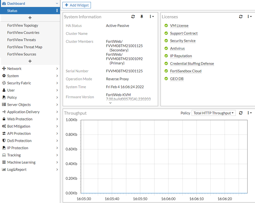This screenshot has width=255, height=203.
Task: Click the API Protection arrows icon
Action: coord(4,133)
